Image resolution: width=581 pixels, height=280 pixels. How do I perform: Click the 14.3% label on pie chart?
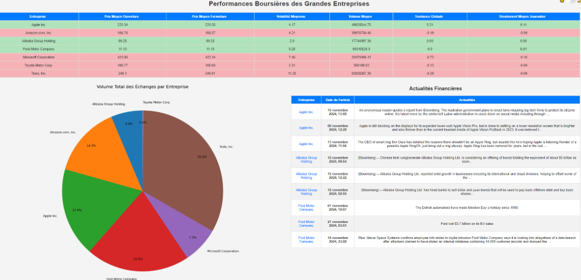point(91,146)
